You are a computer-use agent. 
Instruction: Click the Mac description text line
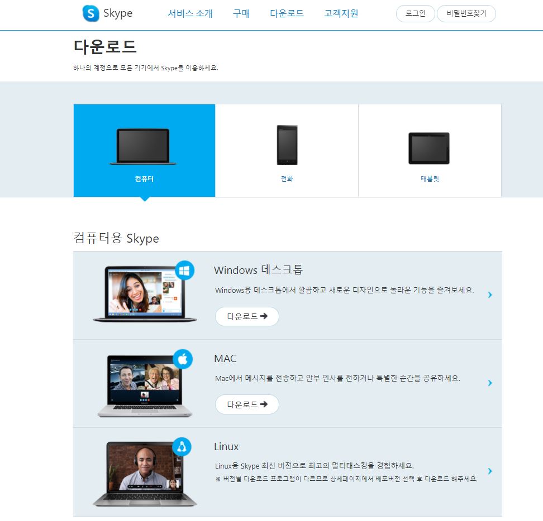[x=337, y=378]
